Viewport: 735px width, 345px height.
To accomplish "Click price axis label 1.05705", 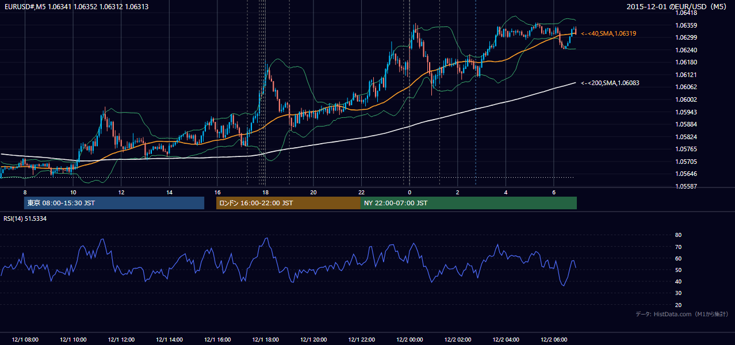I will pyautogui.click(x=687, y=162).
